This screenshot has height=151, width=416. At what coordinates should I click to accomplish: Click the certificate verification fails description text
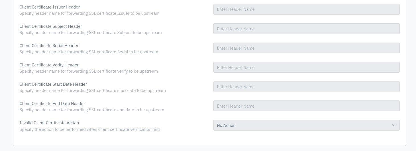[90, 129]
